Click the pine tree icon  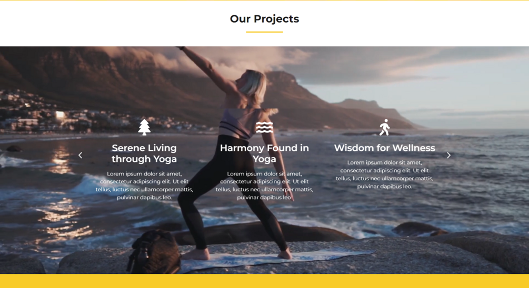[144, 127]
